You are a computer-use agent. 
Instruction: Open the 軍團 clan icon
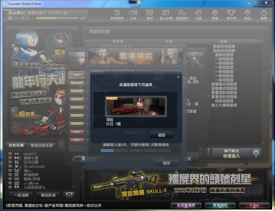tap(215, 15)
